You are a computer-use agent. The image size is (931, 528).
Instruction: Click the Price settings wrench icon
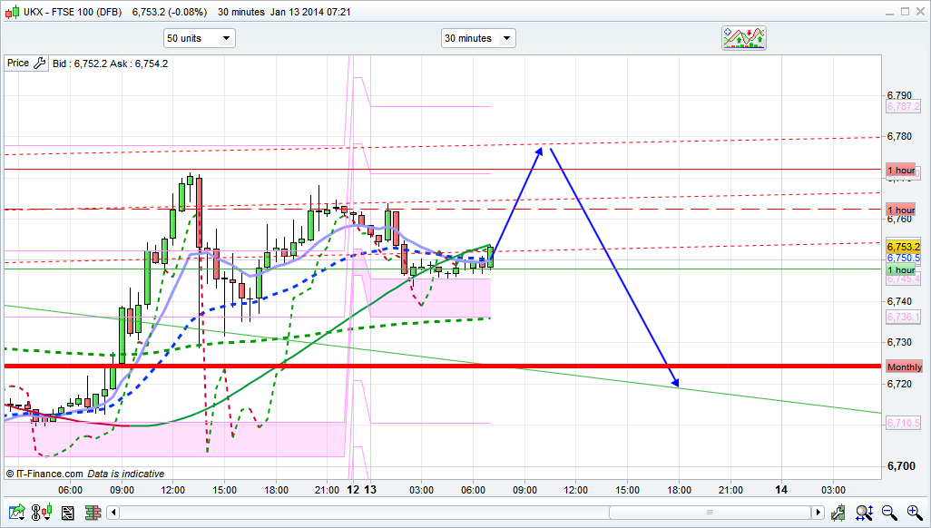pyautogui.click(x=39, y=64)
